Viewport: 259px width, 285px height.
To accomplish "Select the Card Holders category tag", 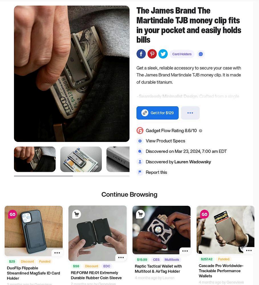I will pyautogui.click(x=182, y=54).
